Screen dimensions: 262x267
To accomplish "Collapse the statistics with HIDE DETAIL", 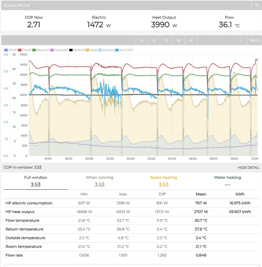I will coord(248,168).
